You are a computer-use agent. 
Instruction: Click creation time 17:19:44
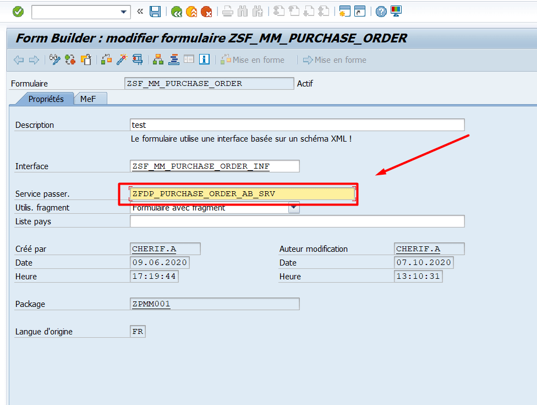[x=154, y=277]
